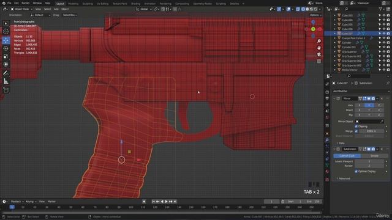
Task: Toggle Optimal Display checkbox
Action: point(356,171)
